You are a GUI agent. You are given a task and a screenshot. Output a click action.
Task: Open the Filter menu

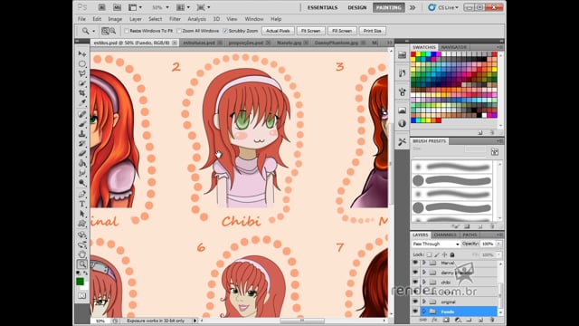coord(175,19)
